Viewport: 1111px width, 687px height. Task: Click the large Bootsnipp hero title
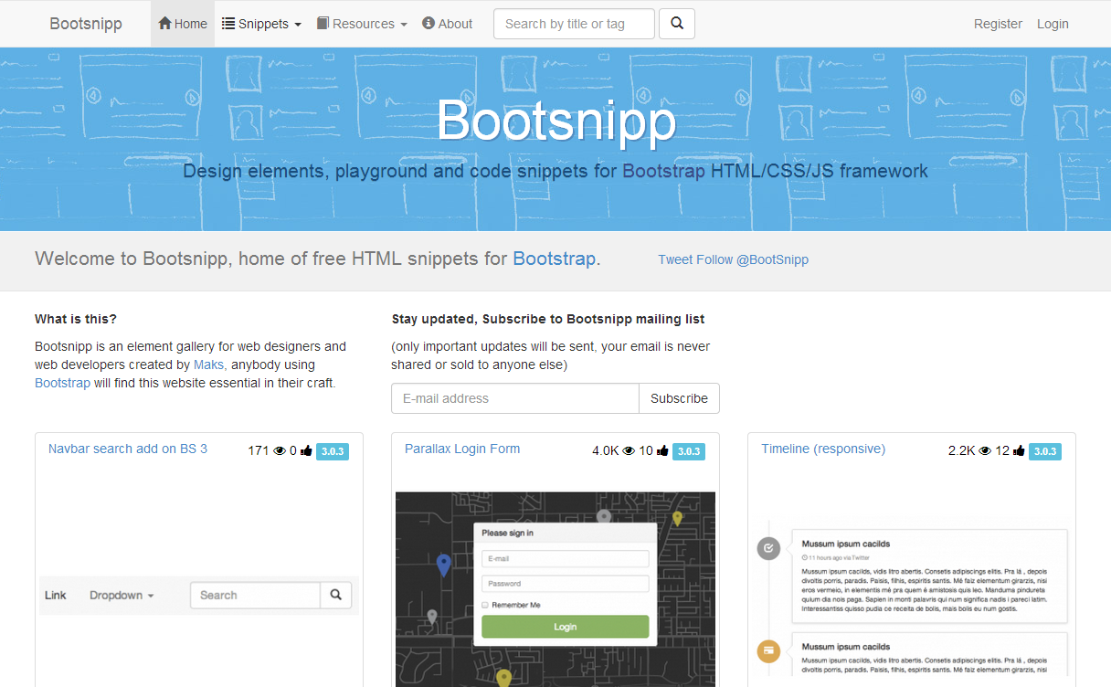[556, 120]
